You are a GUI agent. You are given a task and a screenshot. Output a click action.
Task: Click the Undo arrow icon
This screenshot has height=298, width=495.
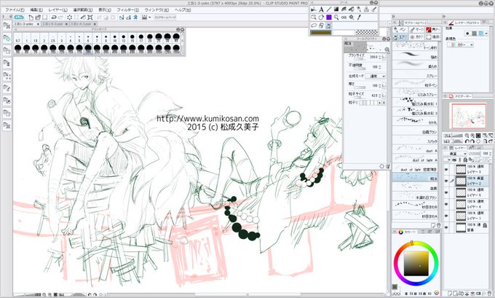tap(54, 17)
